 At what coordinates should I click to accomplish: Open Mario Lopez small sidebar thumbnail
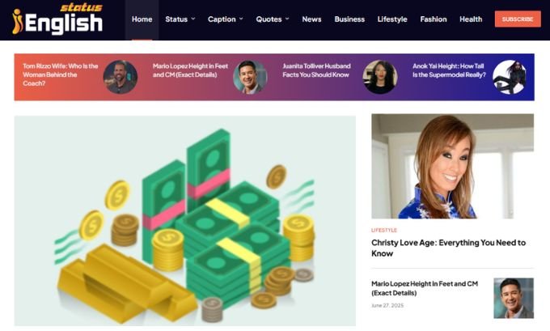(514, 298)
